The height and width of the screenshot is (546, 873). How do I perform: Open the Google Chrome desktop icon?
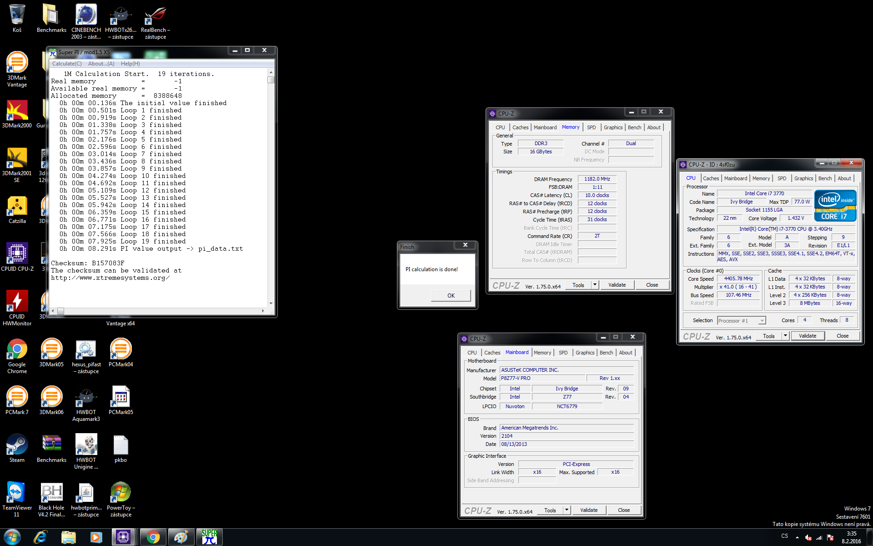click(17, 356)
